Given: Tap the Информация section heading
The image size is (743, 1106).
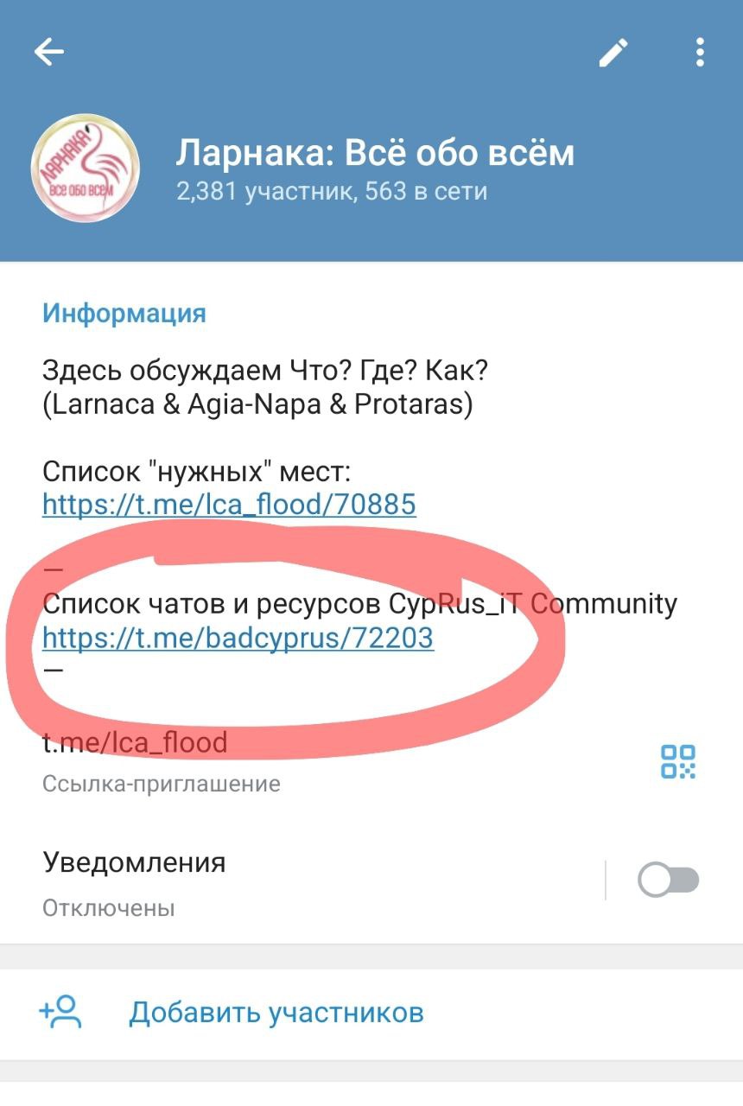Looking at the screenshot, I should pos(124,313).
